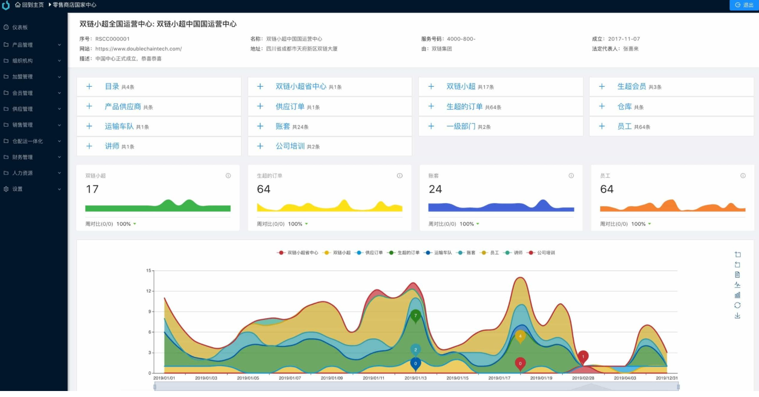Expand chevron next to 销售管理
759x397 pixels.
(59, 125)
